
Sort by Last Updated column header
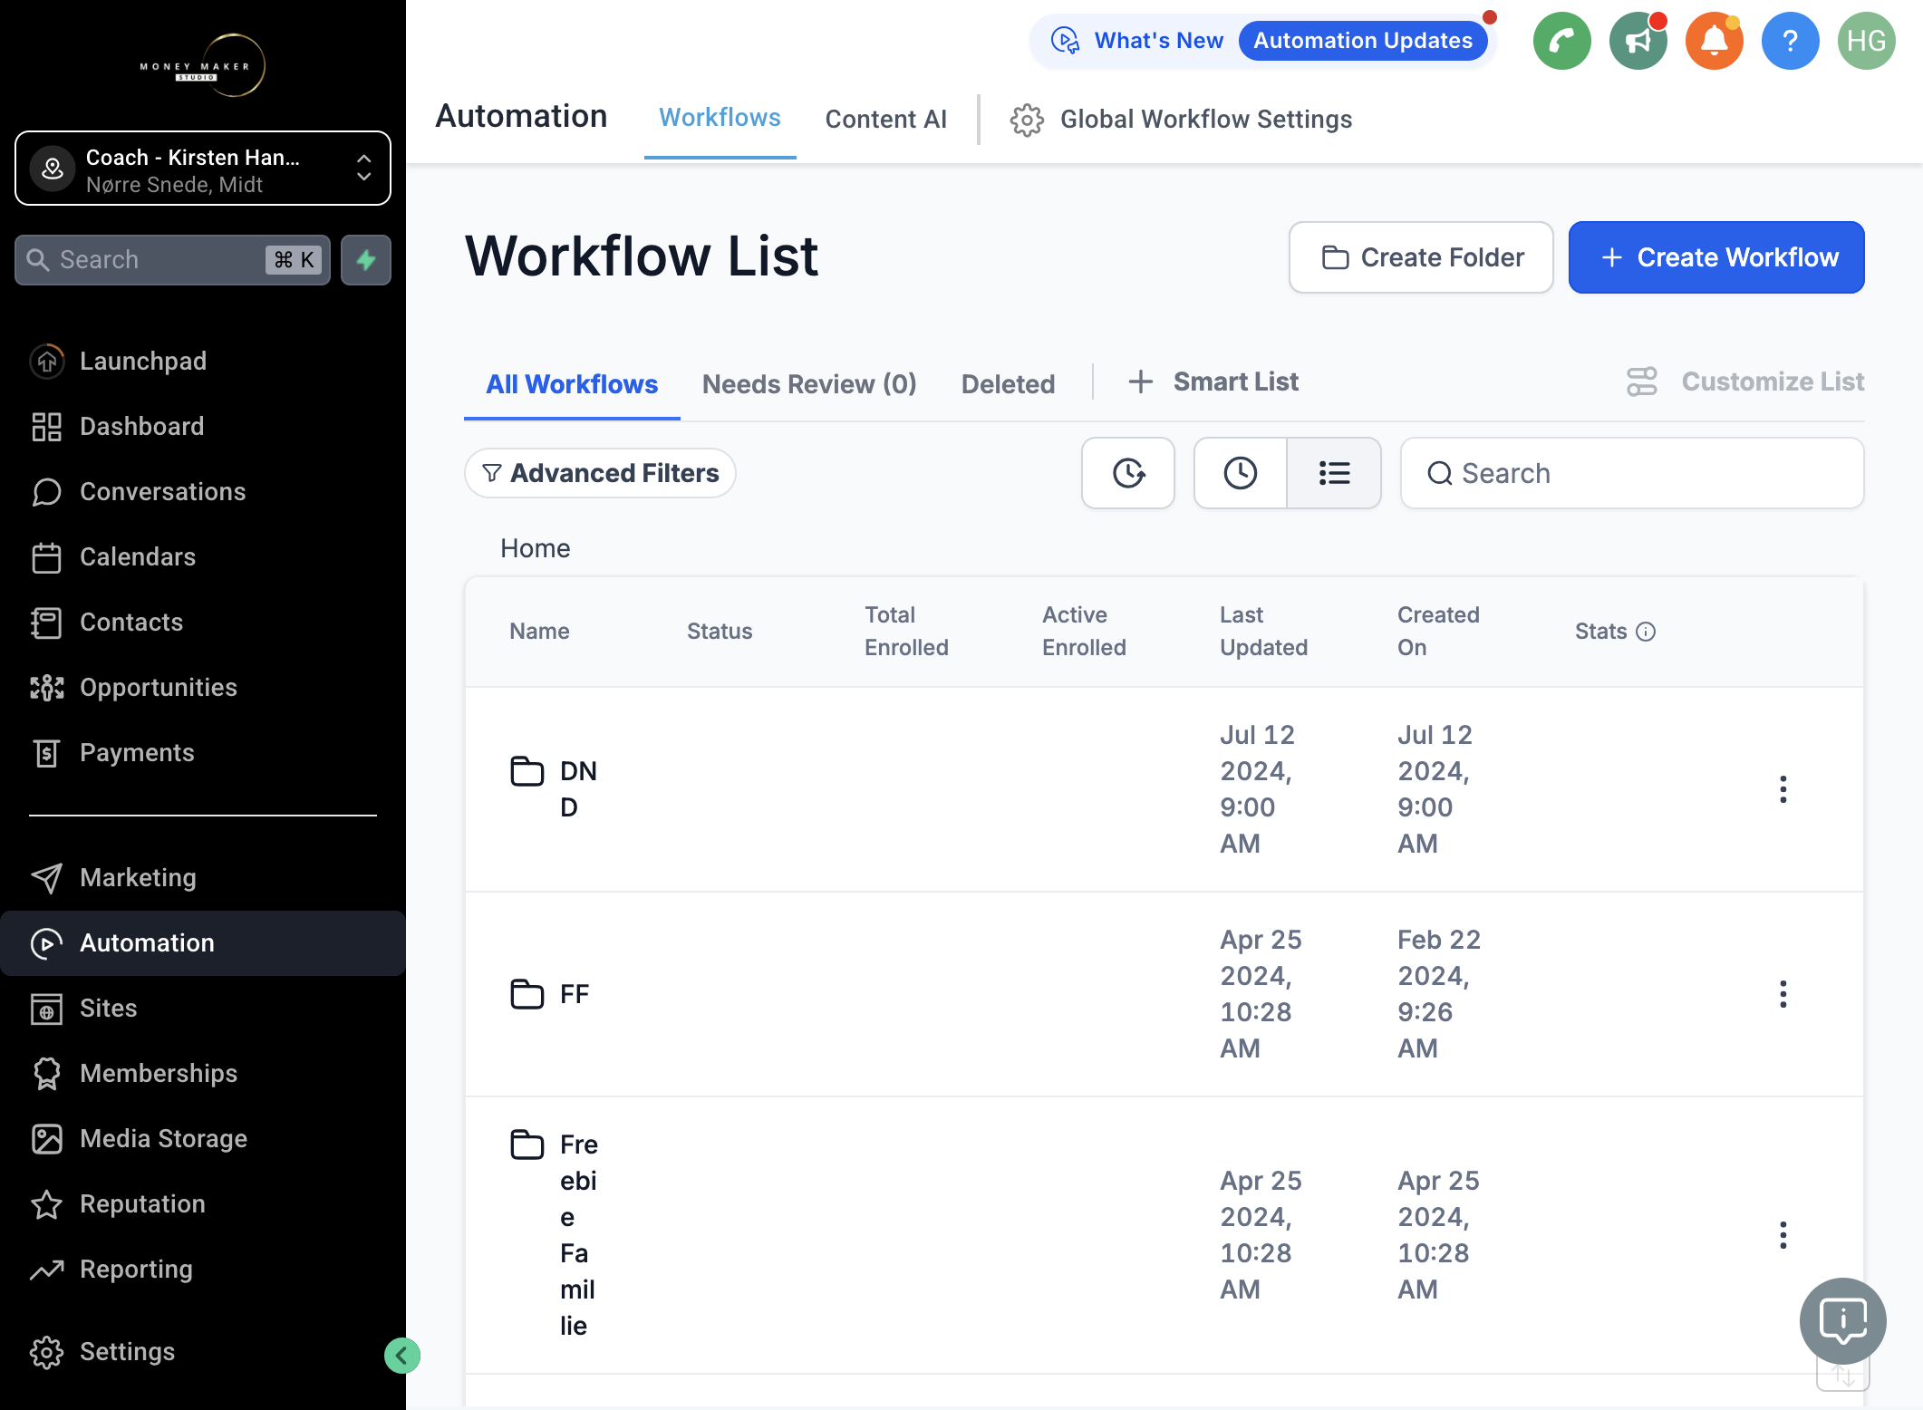point(1263,632)
